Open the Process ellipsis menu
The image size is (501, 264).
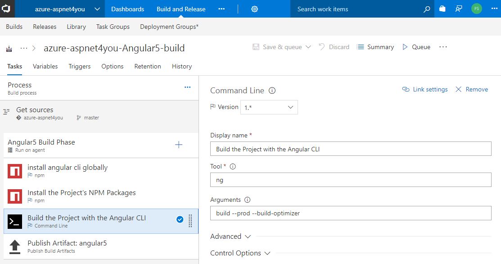point(188,87)
